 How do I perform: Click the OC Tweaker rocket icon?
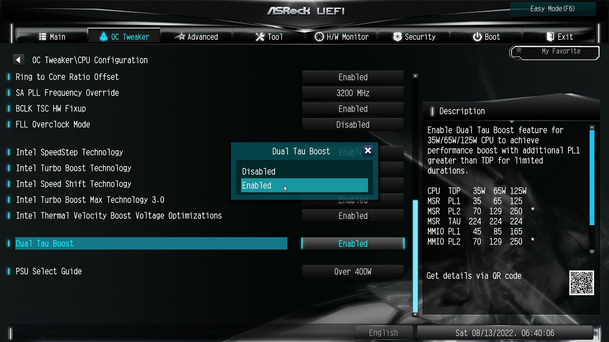click(x=104, y=37)
